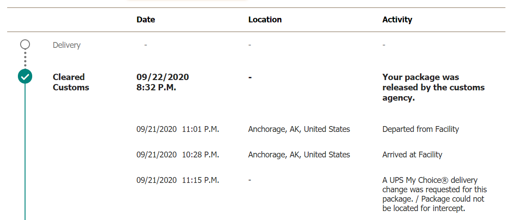Select the Activity column header

397,20
